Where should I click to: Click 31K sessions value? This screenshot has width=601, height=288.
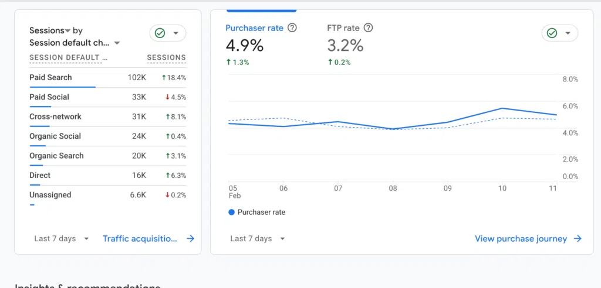139,116
